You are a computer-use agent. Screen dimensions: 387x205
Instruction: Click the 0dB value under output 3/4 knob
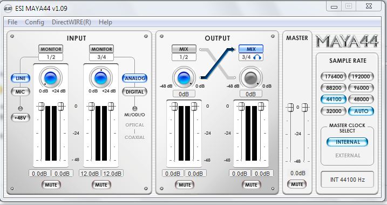[x=251, y=94]
